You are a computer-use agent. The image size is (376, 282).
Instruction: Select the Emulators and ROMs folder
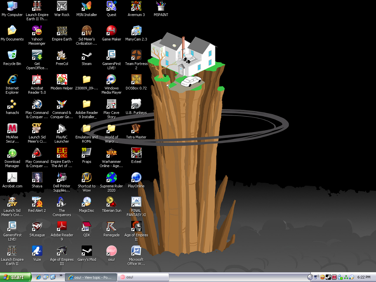[86, 133]
